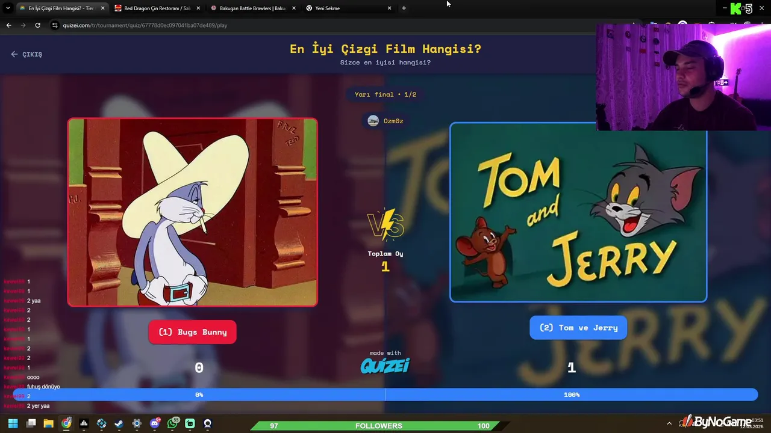The height and width of the screenshot is (433, 771).
Task: Show hidden system tray icons
Action: (x=669, y=423)
